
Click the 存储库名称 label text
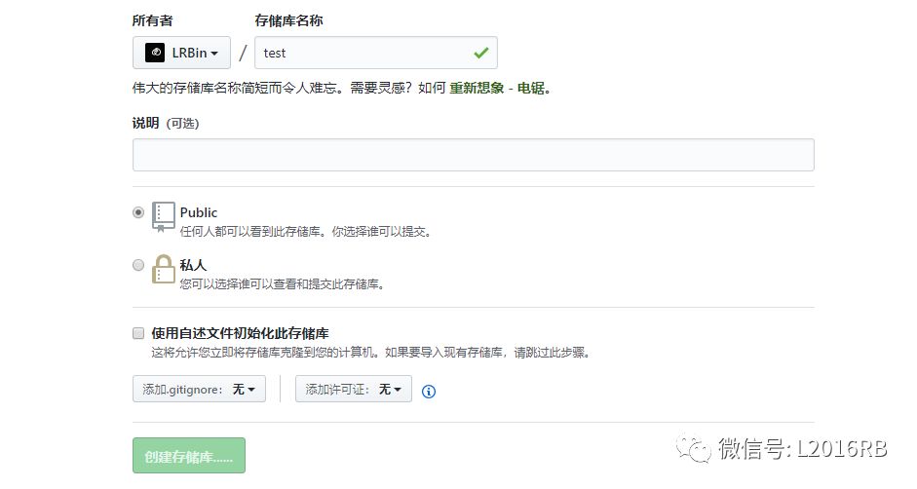[x=288, y=21]
